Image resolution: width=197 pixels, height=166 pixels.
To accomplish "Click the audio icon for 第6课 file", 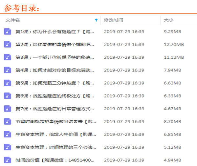I will 7,96.
